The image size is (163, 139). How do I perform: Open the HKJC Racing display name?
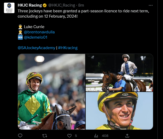(30, 5)
